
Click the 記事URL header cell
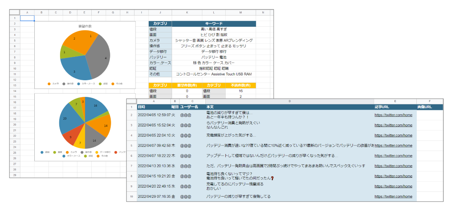[x=395, y=107]
